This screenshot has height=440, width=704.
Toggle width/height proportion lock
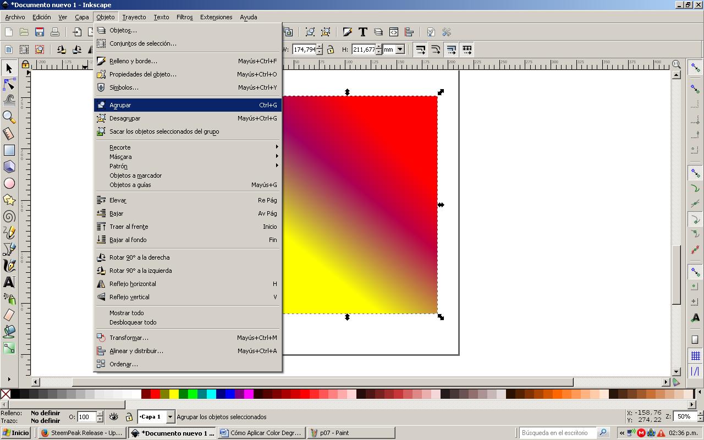click(330, 50)
